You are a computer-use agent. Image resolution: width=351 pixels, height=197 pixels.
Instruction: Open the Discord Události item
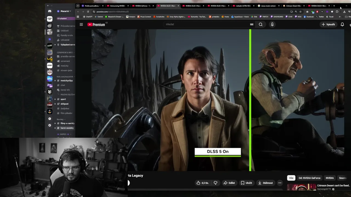[x=65, y=31]
